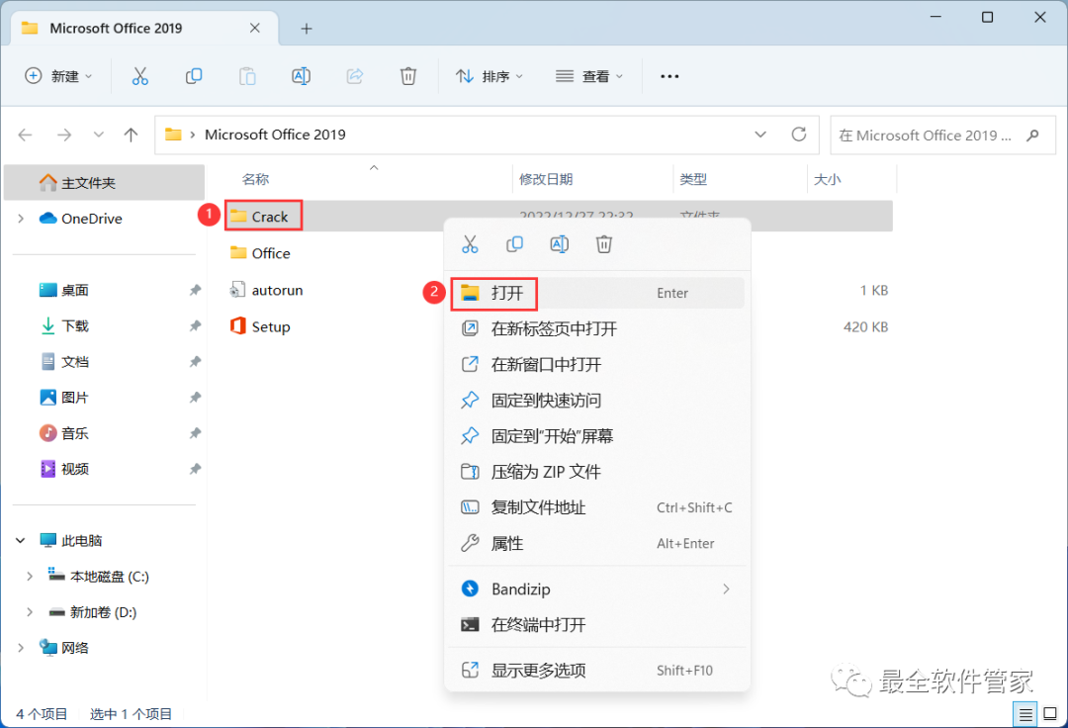
Task: Collapse the 此电脑 tree node
Action: (x=21, y=541)
